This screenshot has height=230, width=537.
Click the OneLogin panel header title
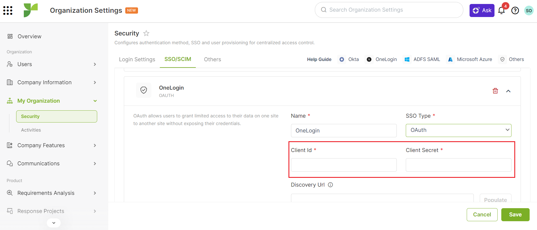point(171,88)
